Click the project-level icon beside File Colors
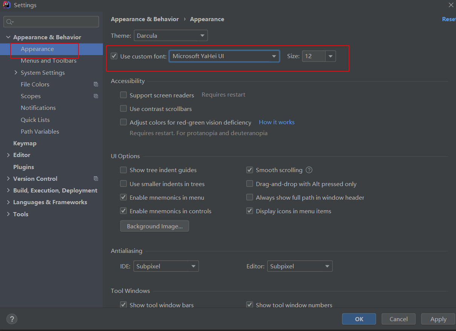 96,85
